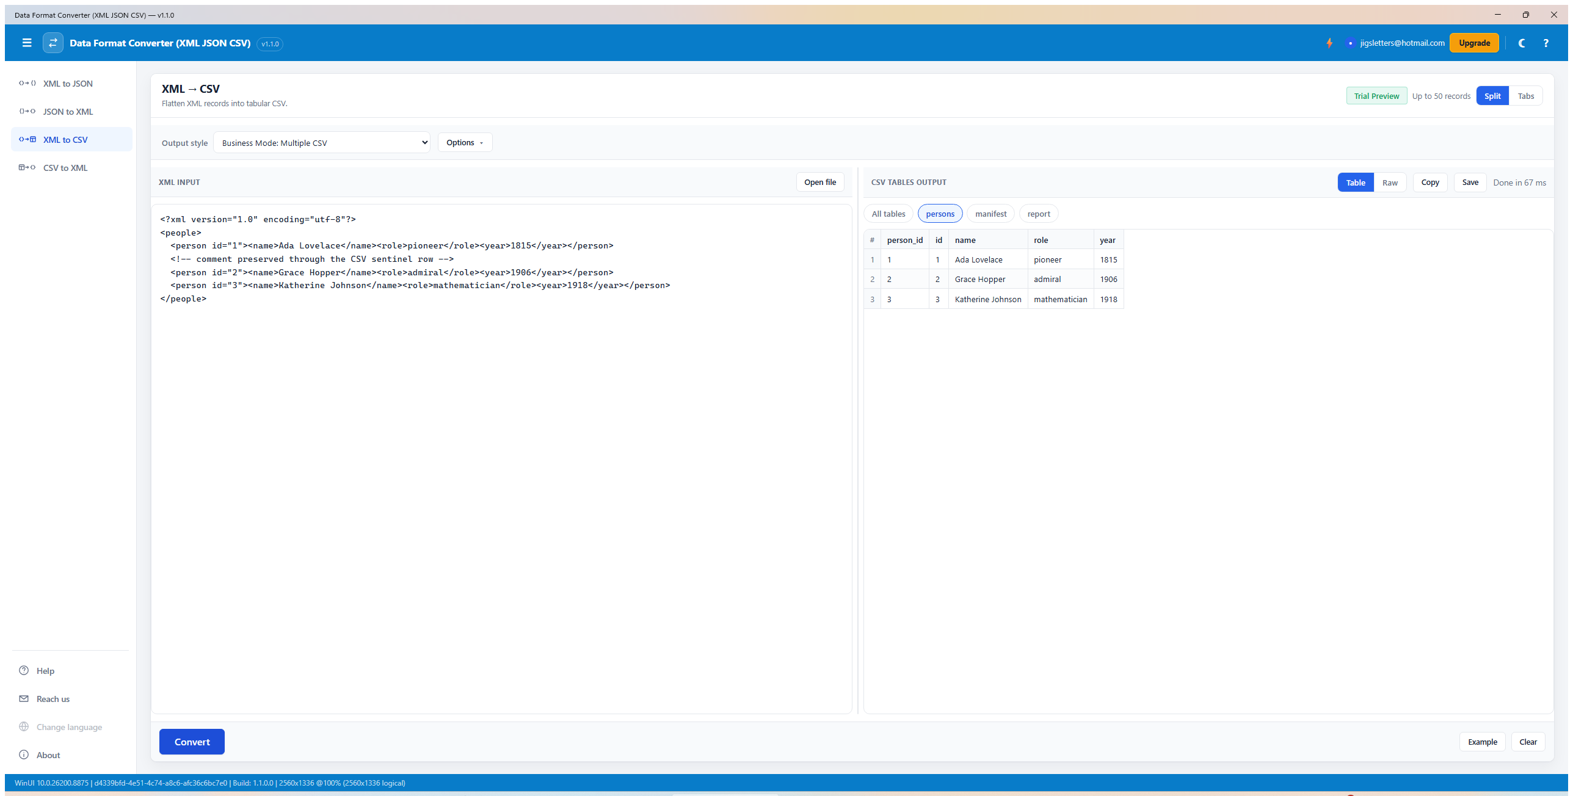Click the orange lightning bolt icon
The width and height of the screenshot is (1573, 796).
click(x=1329, y=43)
